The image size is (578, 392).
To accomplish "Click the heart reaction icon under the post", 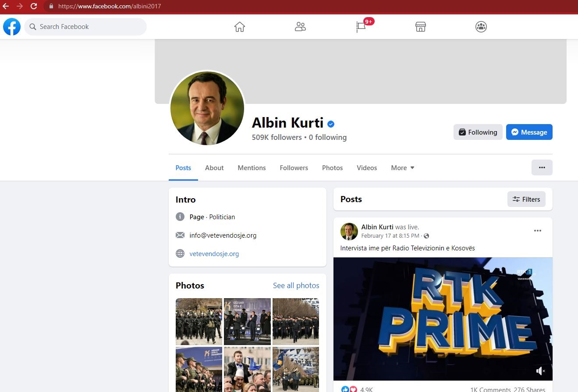I will (353, 389).
